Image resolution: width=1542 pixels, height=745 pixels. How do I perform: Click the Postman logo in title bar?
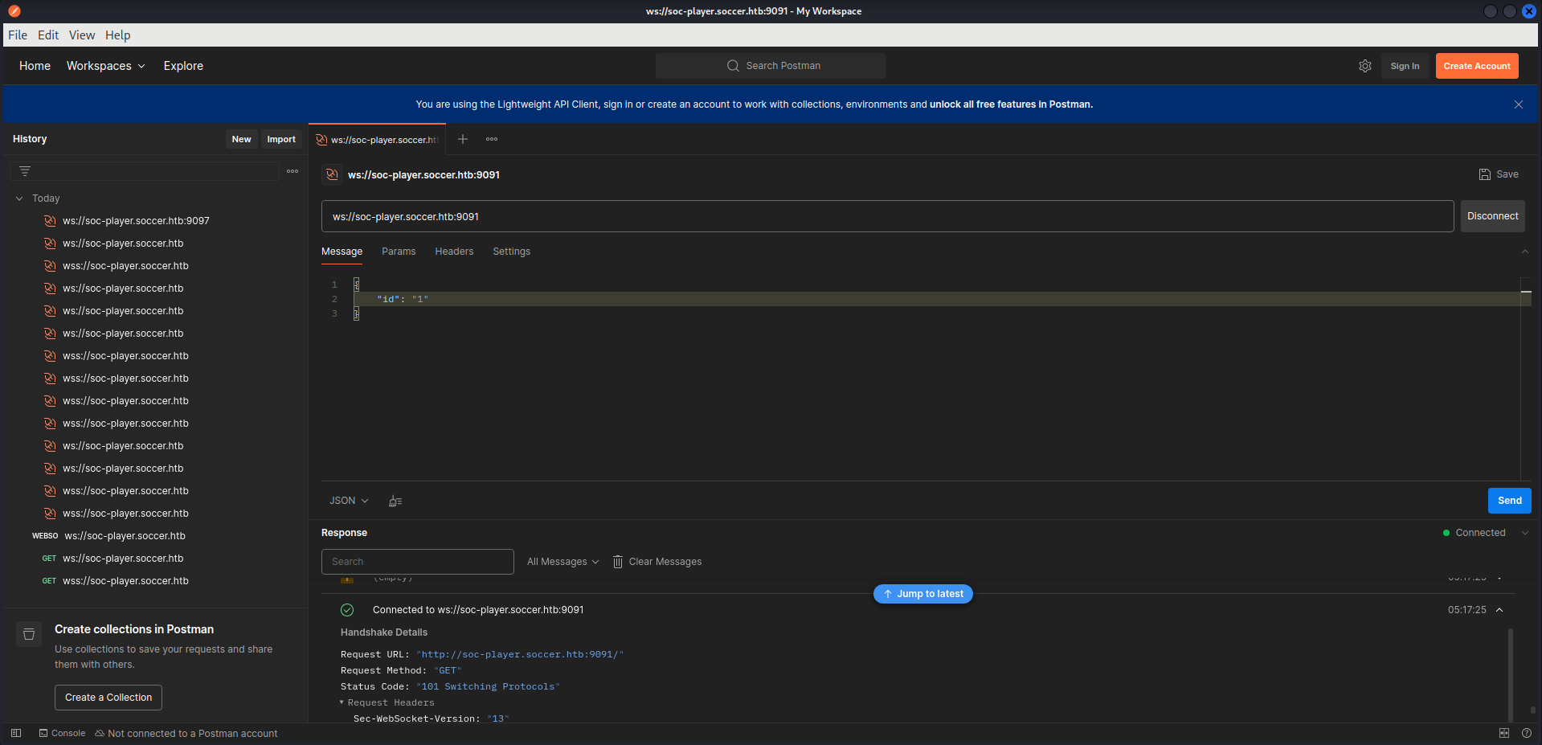(14, 11)
